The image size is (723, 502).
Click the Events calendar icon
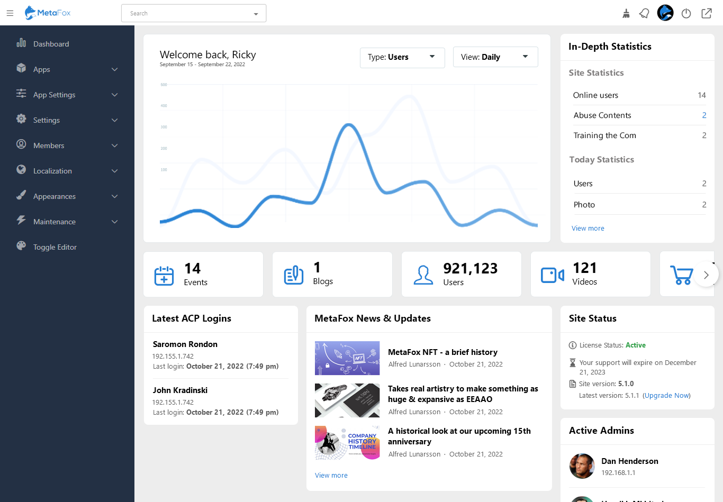click(x=164, y=275)
